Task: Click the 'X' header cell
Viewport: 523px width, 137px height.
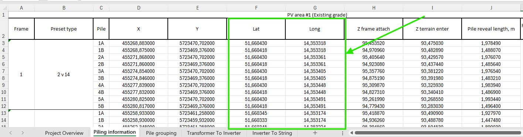Action: (x=139, y=29)
